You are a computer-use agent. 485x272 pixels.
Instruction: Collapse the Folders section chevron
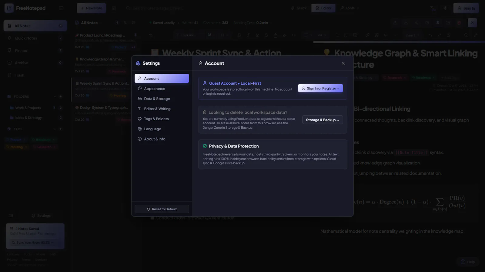(x=55, y=96)
